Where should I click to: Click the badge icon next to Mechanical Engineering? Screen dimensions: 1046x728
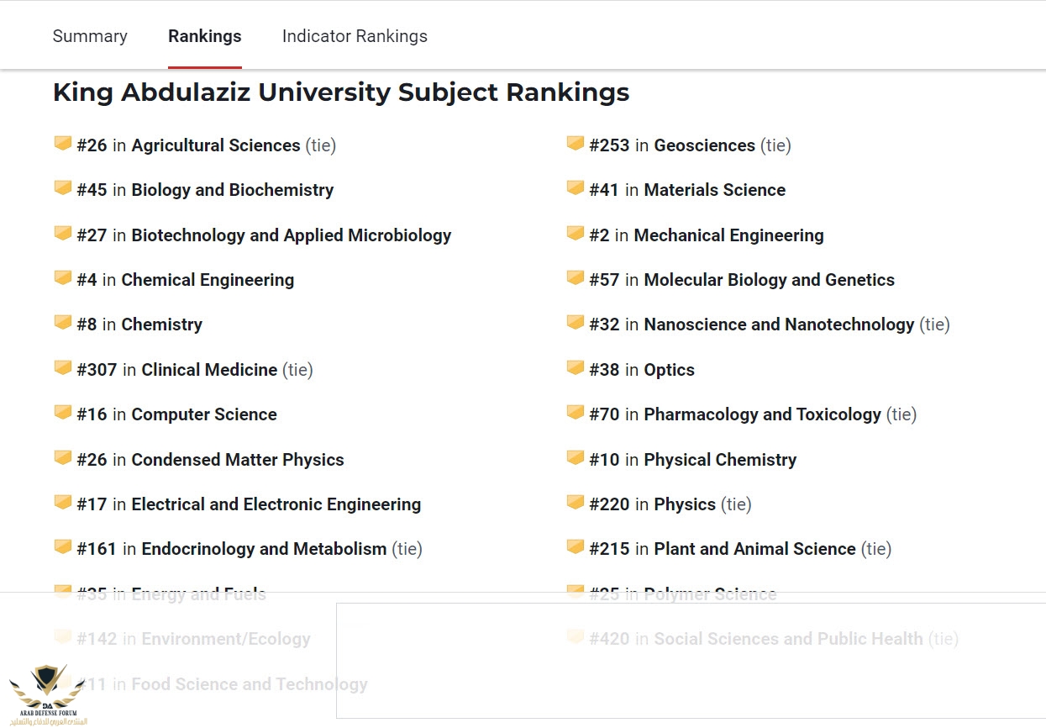click(x=576, y=234)
